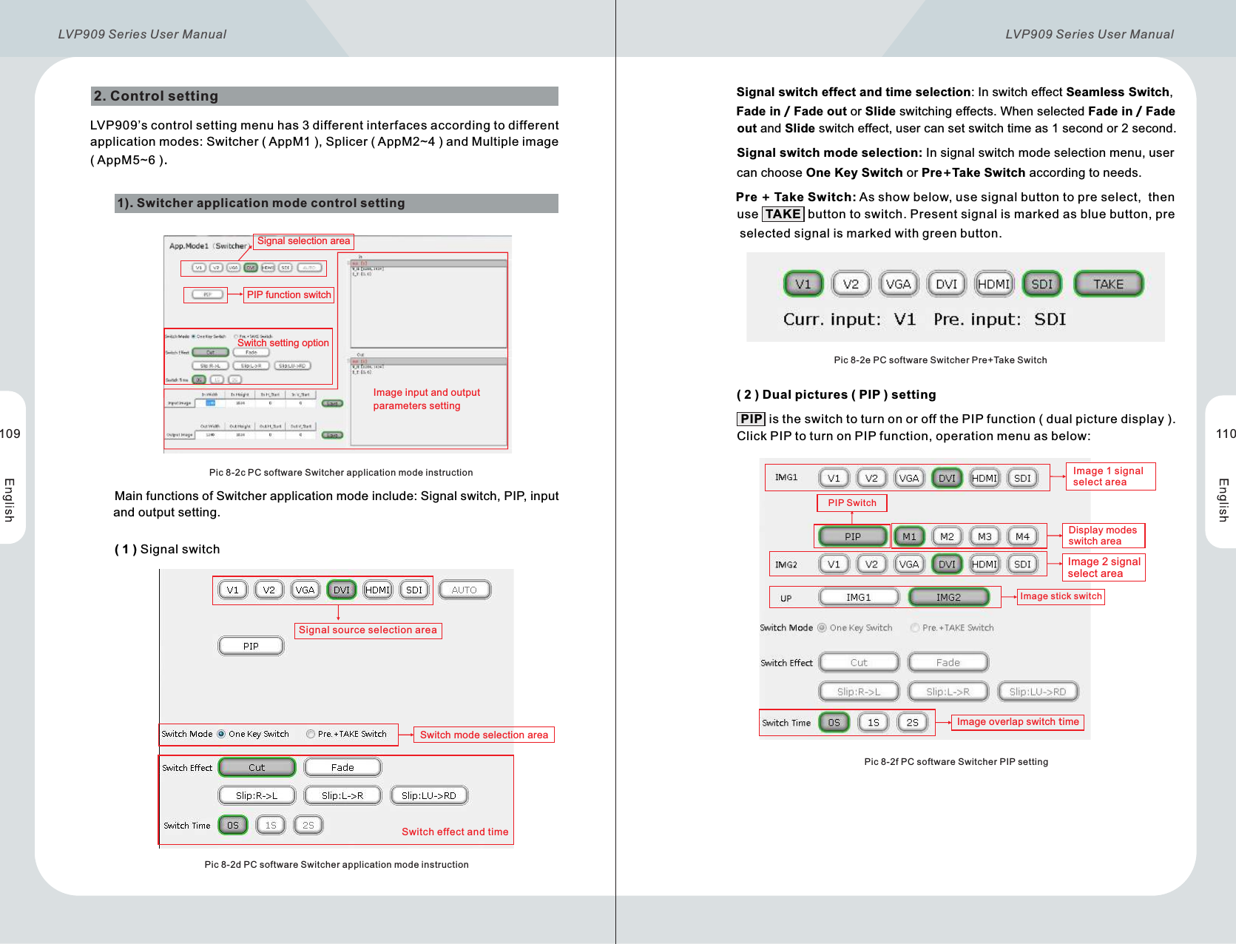
Task: Click the Pic 8-2c Switcher overview screenshot
Action: tap(337, 344)
